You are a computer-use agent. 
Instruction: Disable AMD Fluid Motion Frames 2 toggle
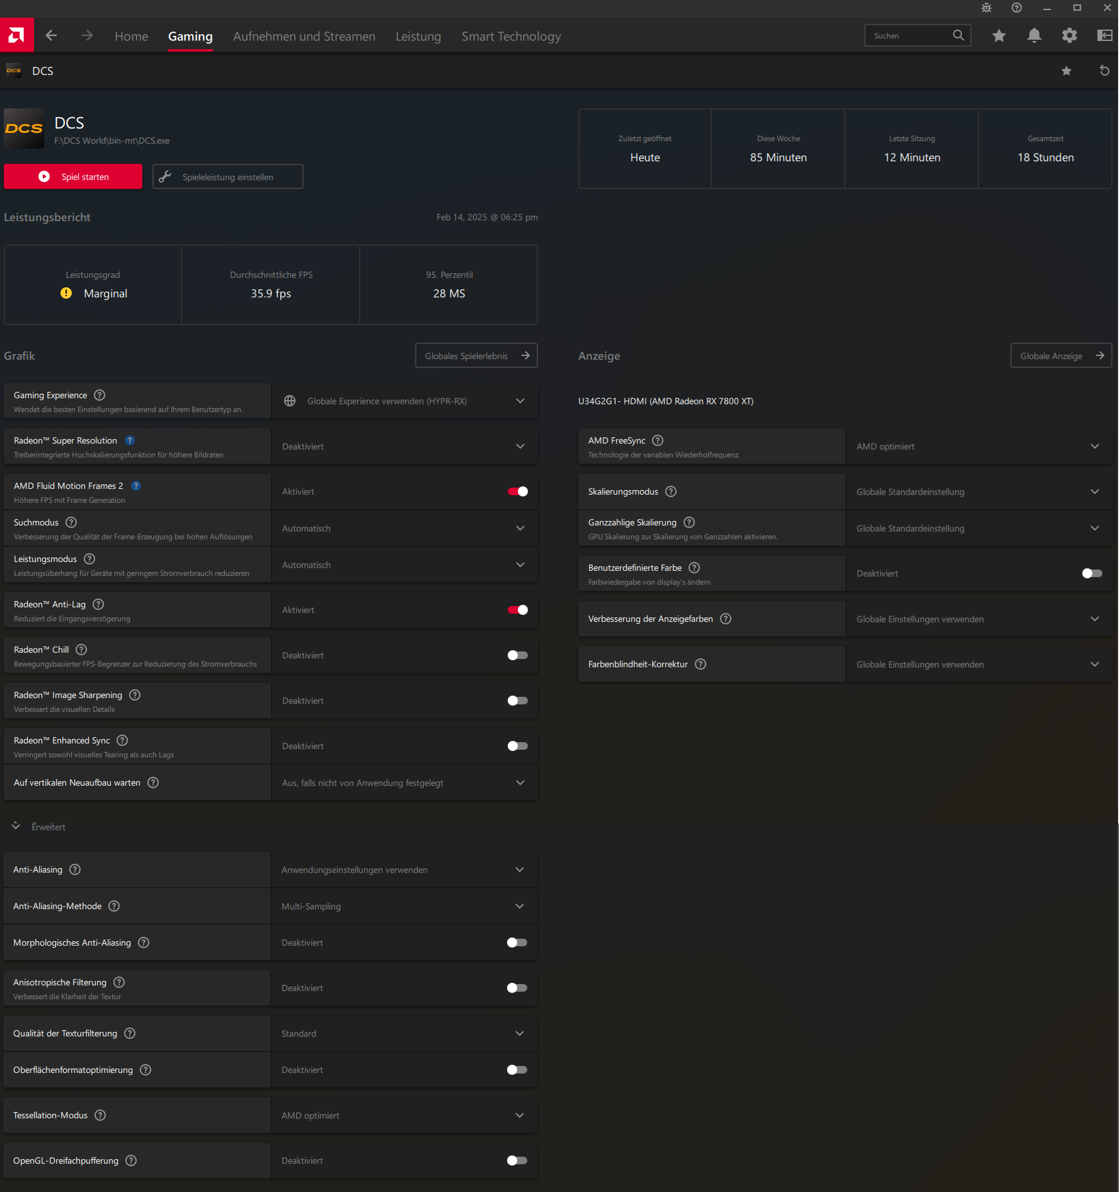518,491
